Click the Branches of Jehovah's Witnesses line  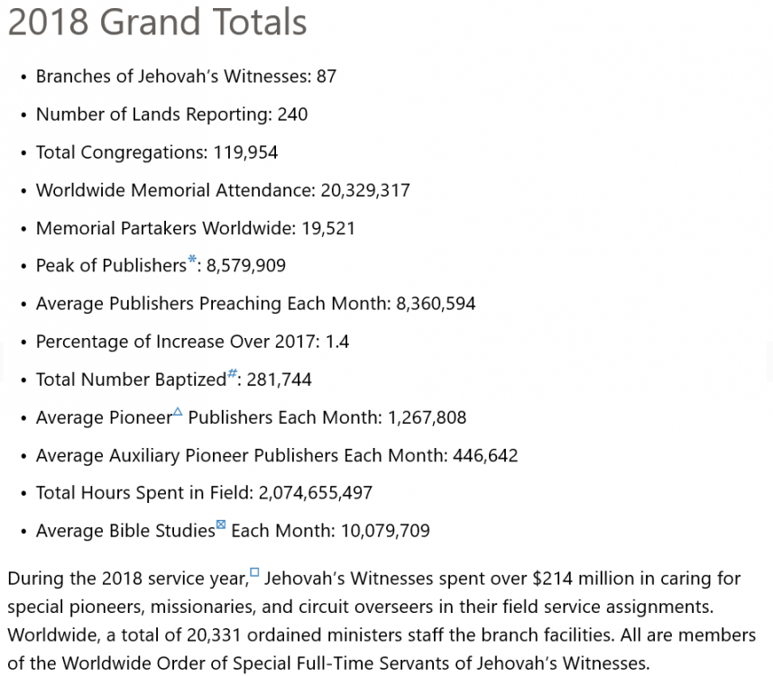click(186, 77)
